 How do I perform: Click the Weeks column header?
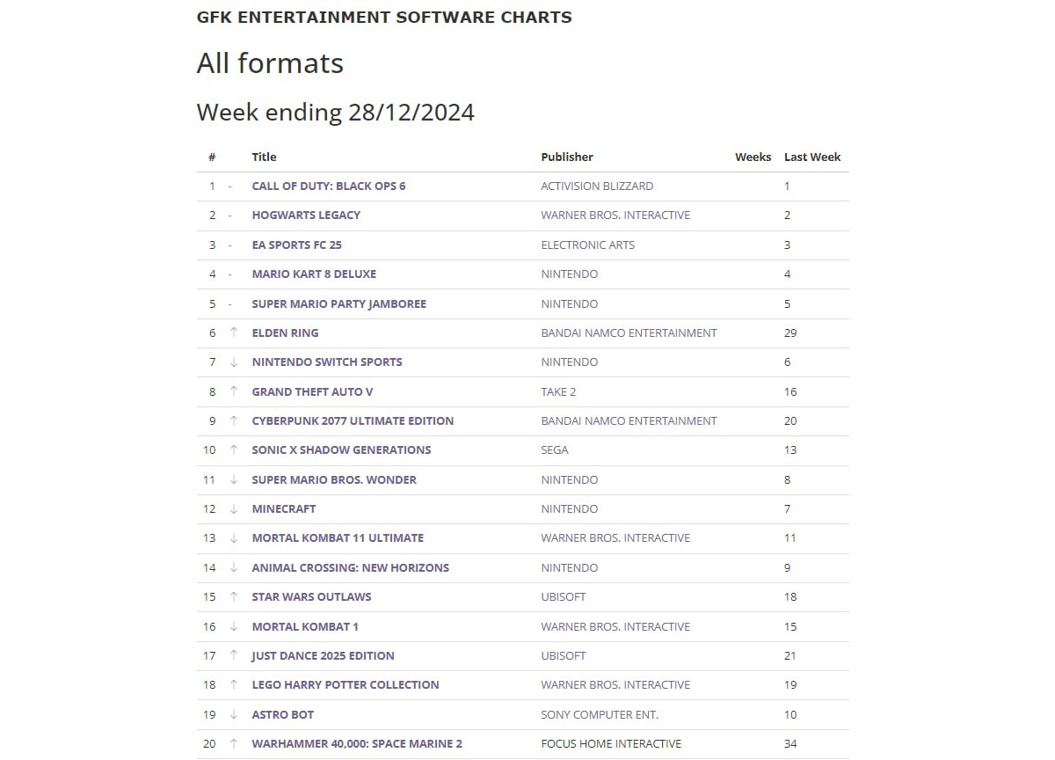753,157
